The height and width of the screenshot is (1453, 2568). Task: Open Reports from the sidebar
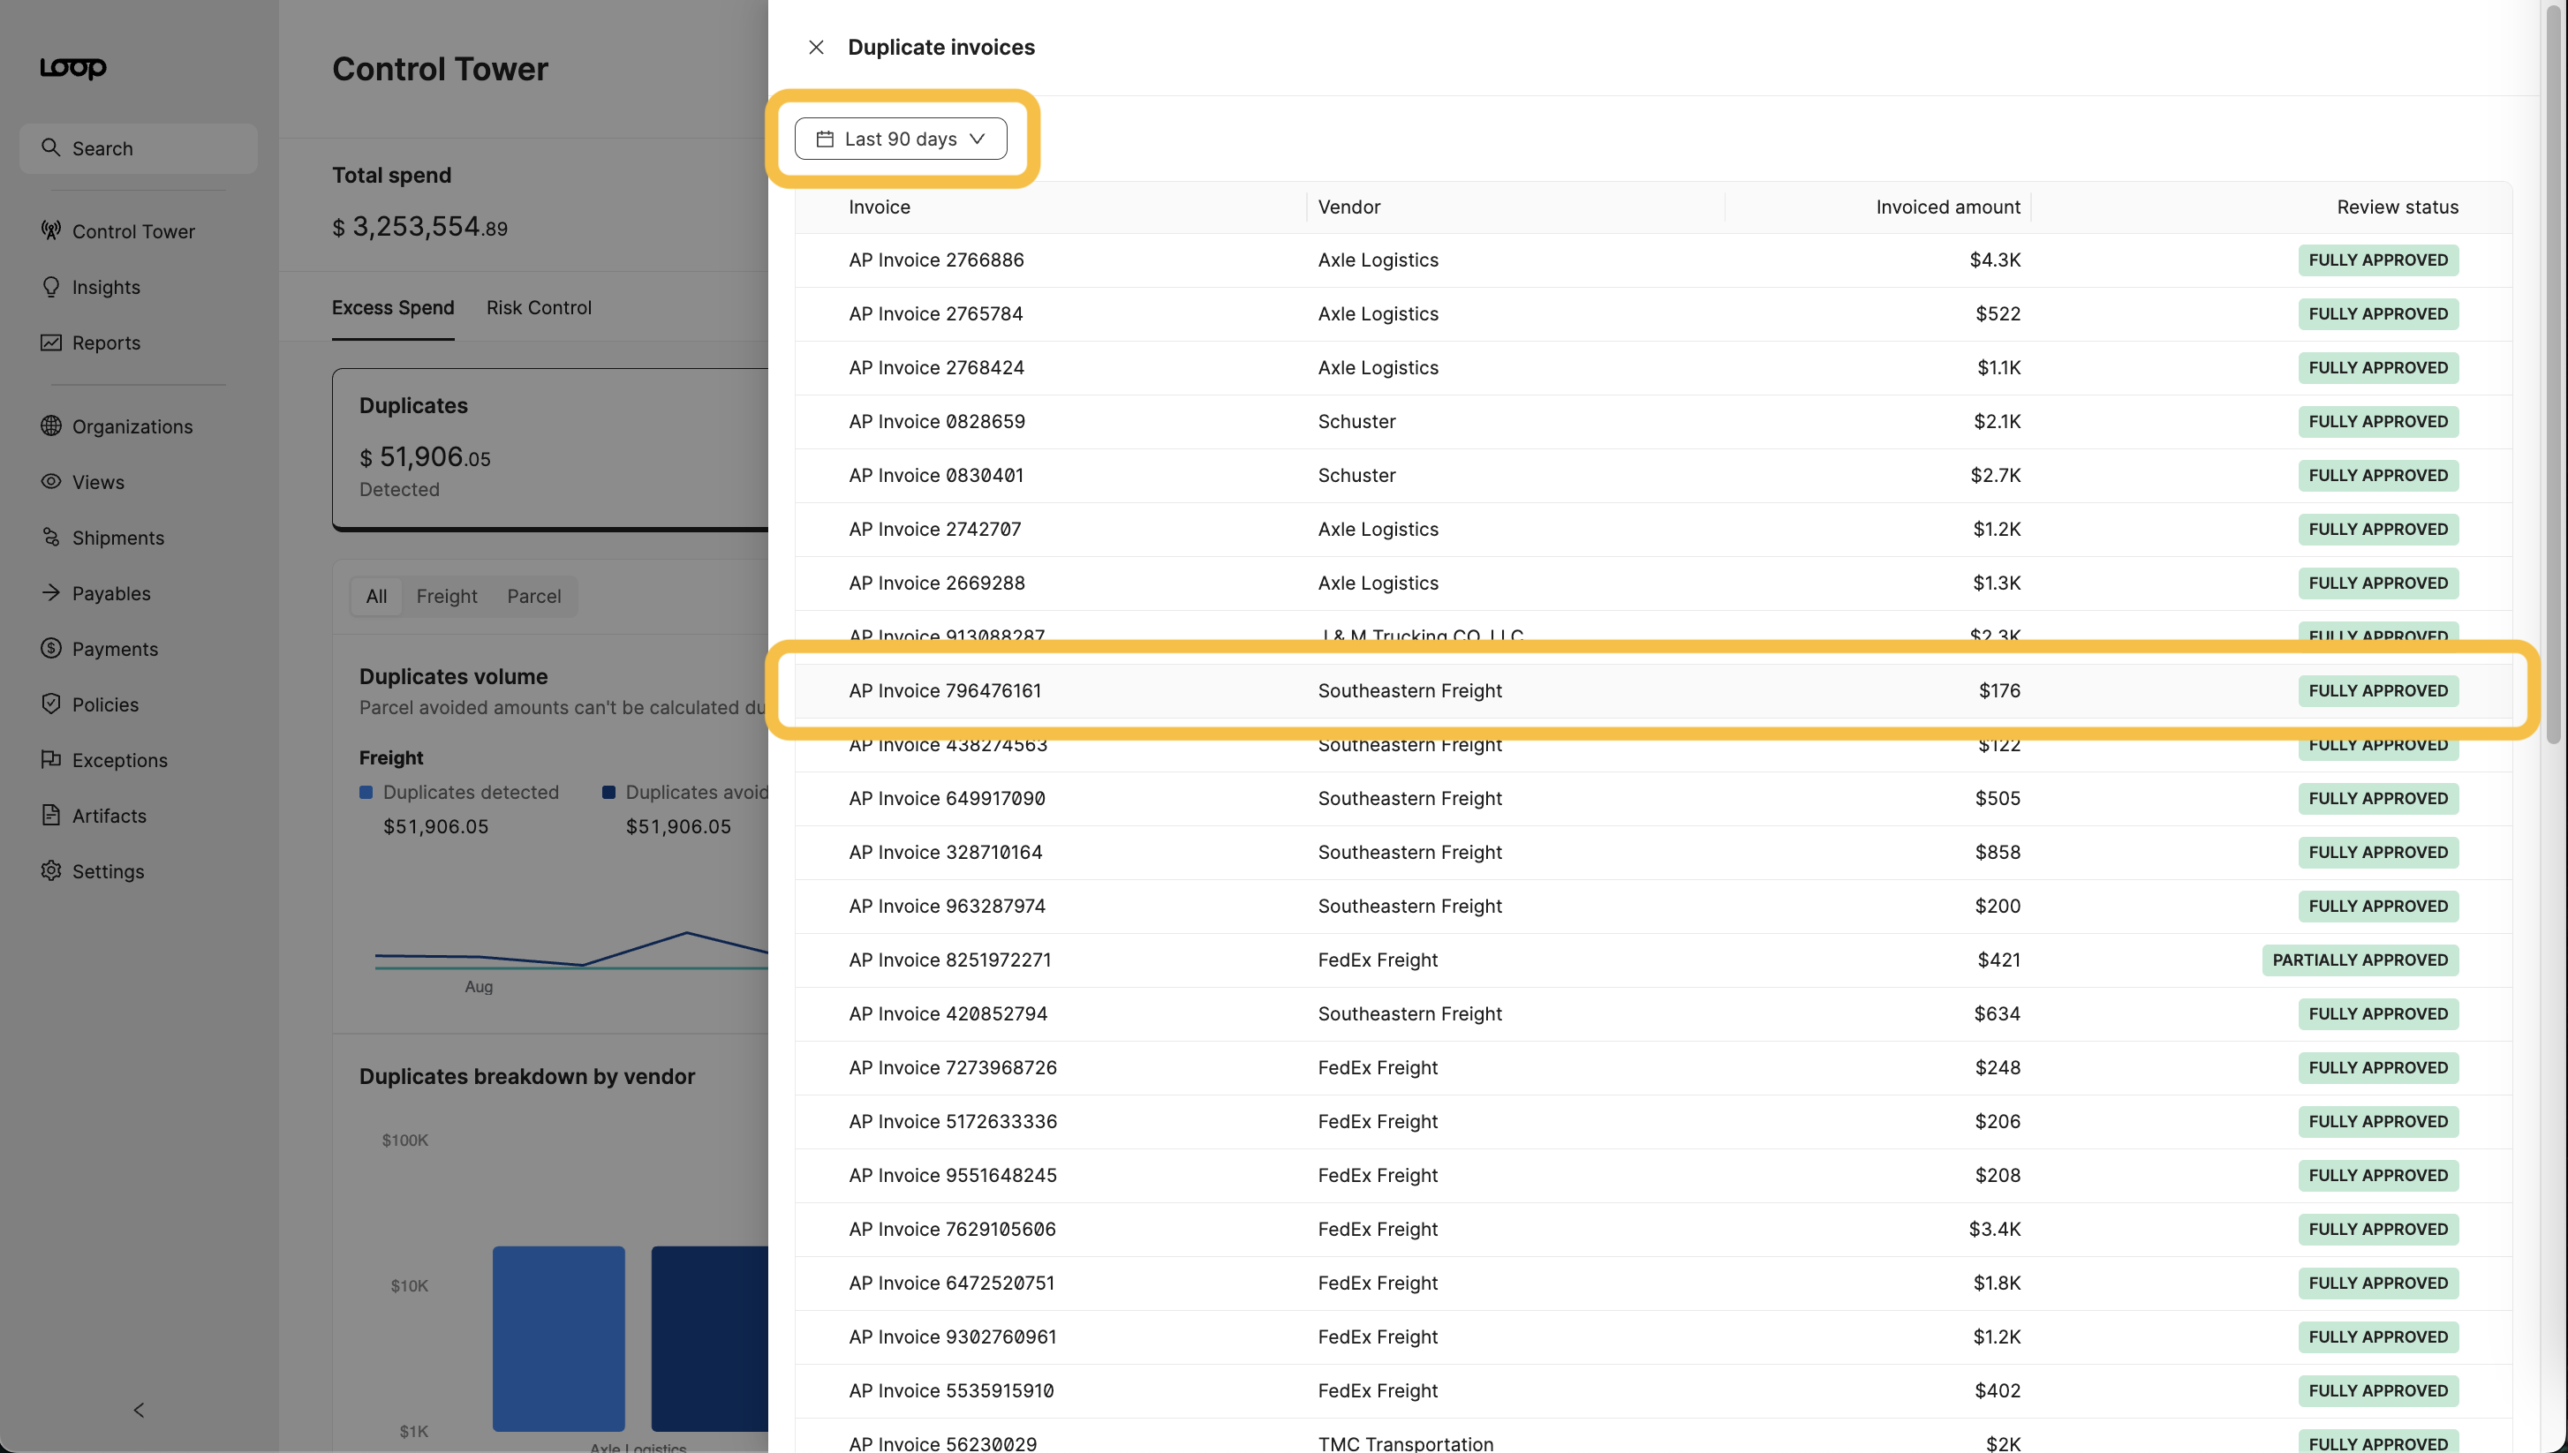pos(106,343)
